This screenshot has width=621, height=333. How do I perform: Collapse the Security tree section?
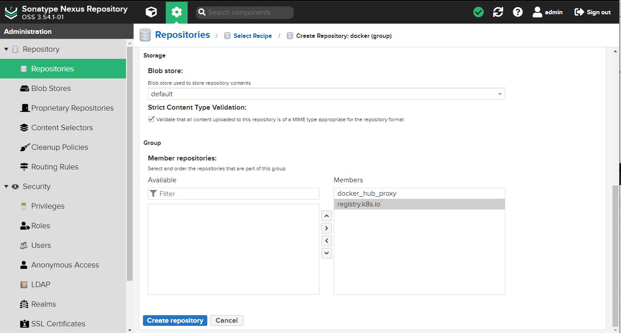click(x=6, y=186)
